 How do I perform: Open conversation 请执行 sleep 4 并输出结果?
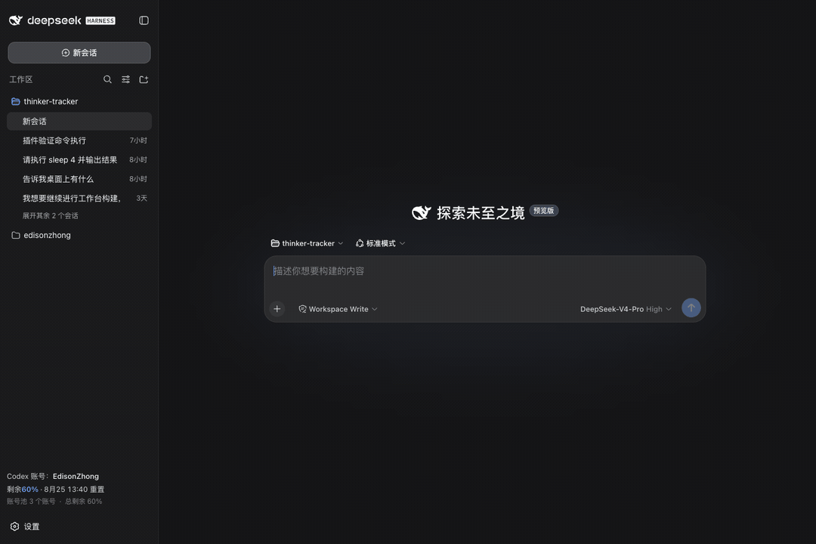79,160
